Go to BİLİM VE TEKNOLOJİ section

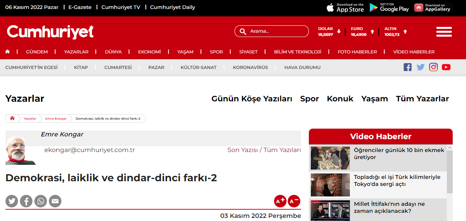click(x=298, y=52)
